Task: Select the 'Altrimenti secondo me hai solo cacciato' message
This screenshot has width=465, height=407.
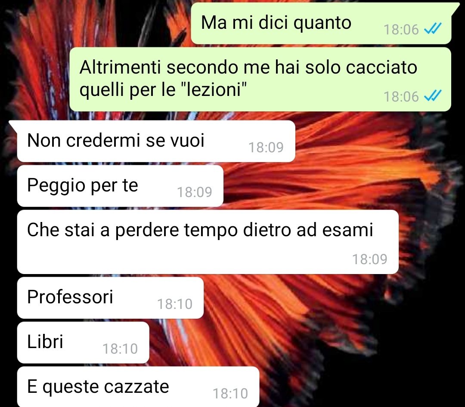Action: point(260,79)
